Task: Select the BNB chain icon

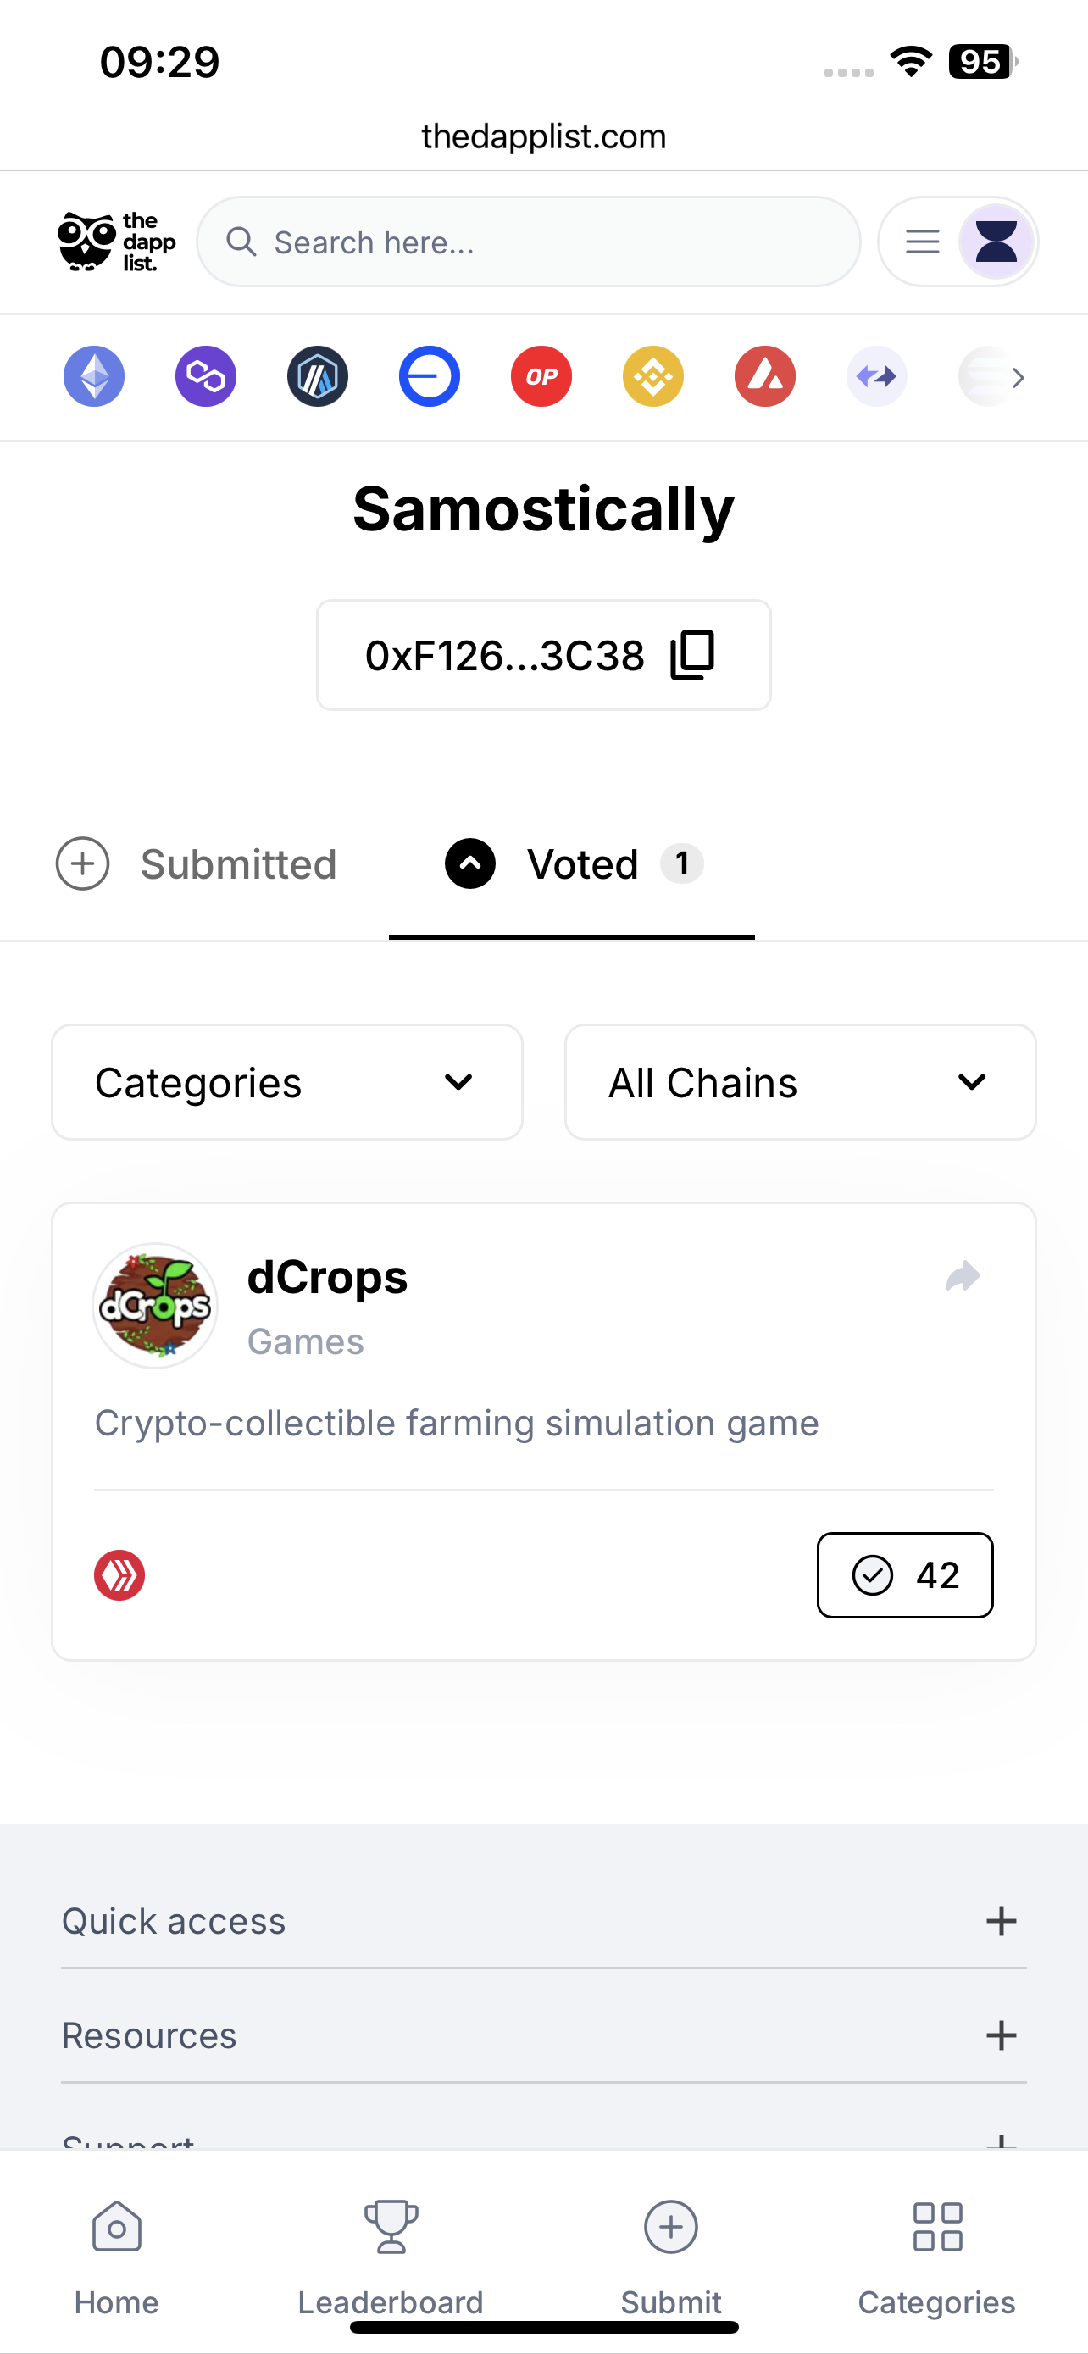Action: (x=653, y=376)
